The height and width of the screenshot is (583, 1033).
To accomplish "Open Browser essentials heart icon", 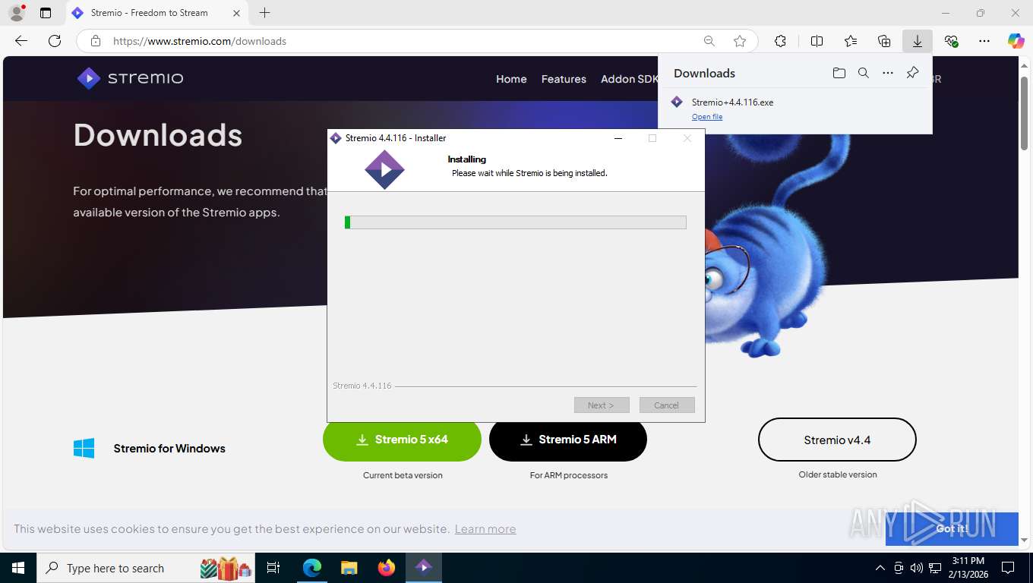I will point(951,41).
